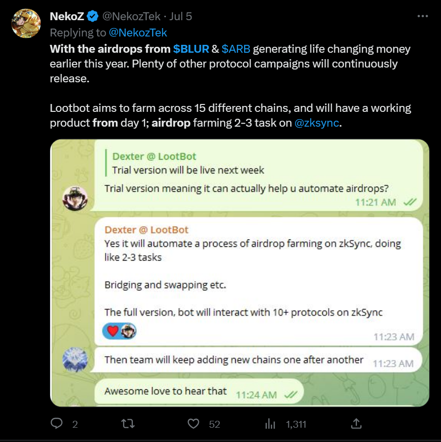Click the quoted Dexter @ LootBot reply

coord(188,163)
